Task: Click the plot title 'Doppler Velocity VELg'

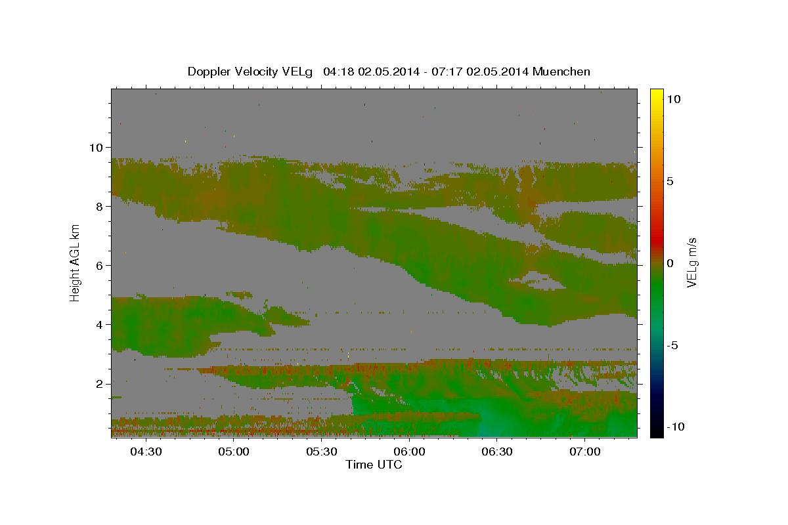Action: 251,72
